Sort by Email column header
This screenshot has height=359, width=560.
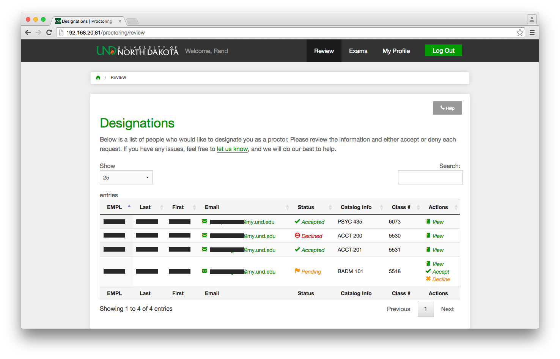(244, 207)
